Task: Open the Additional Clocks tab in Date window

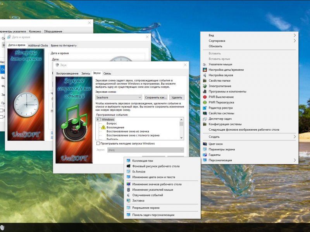Action: [x=38, y=45]
